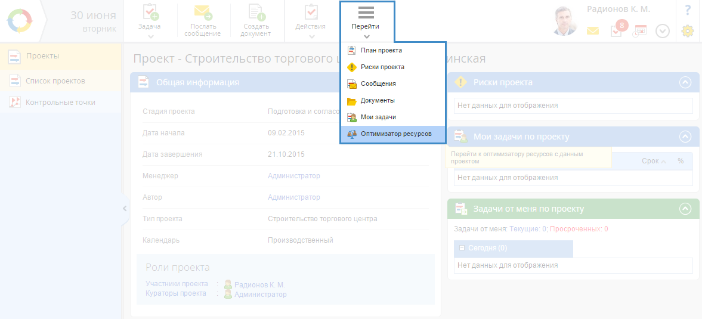The image size is (702, 319).
Task: Click icon in Задачи от меня header
Action: 460,209
